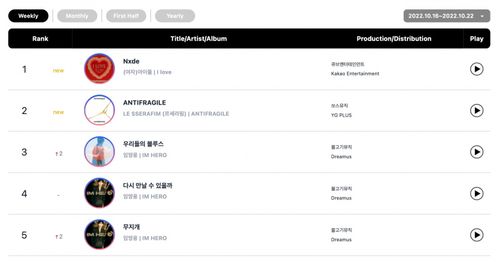Open the ANTIFRAGILE album cover thumbnail

click(x=99, y=110)
